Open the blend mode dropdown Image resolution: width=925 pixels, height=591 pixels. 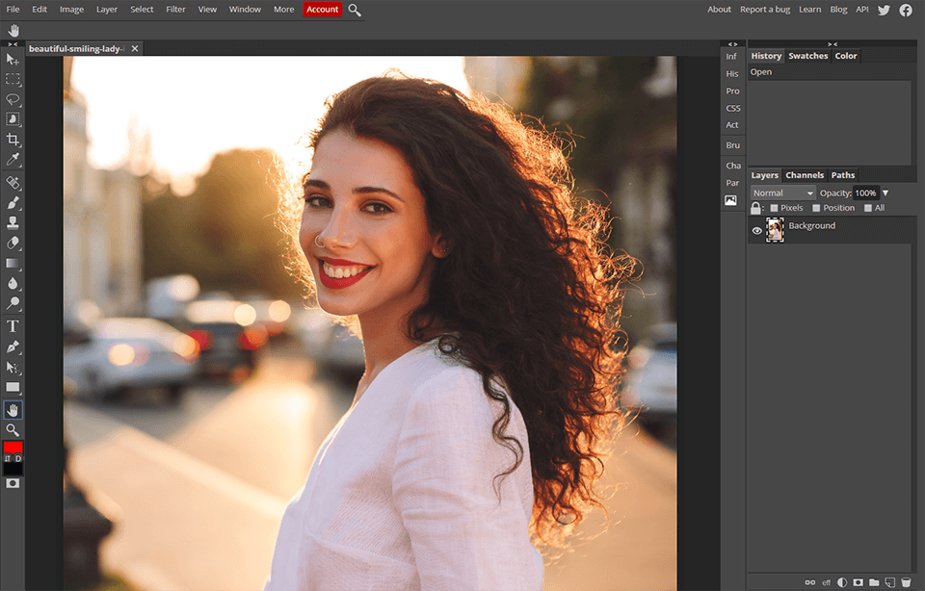(781, 193)
